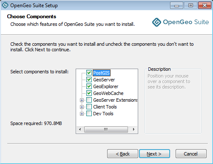The image size is (213, 164).
Task: Go to the Next installer step
Action: coord(154,154)
